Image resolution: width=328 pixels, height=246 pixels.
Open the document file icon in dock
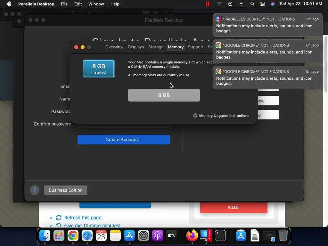click(x=255, y=235)
